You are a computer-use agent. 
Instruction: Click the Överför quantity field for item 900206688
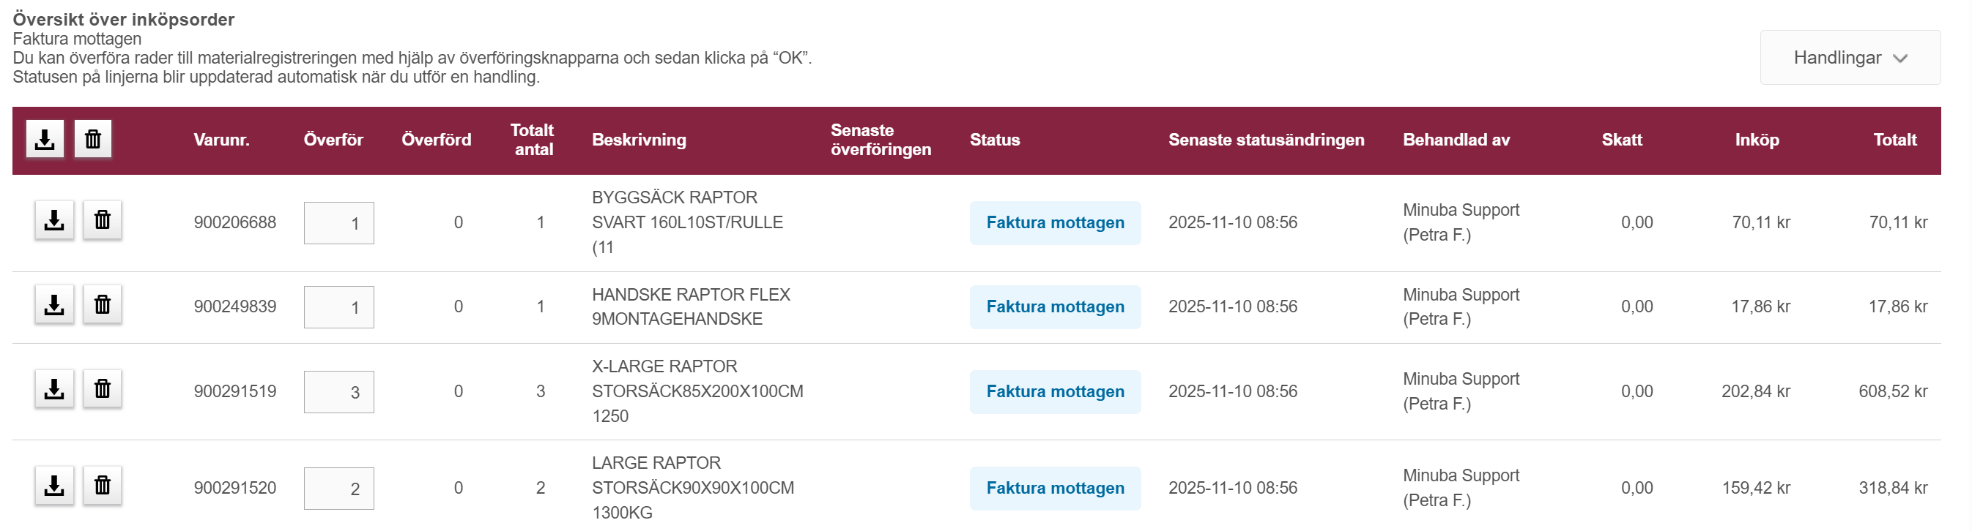339,223
